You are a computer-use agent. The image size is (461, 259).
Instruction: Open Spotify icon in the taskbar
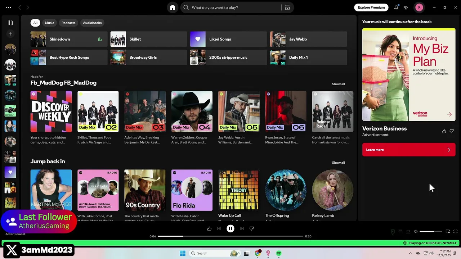coord(279,253)
